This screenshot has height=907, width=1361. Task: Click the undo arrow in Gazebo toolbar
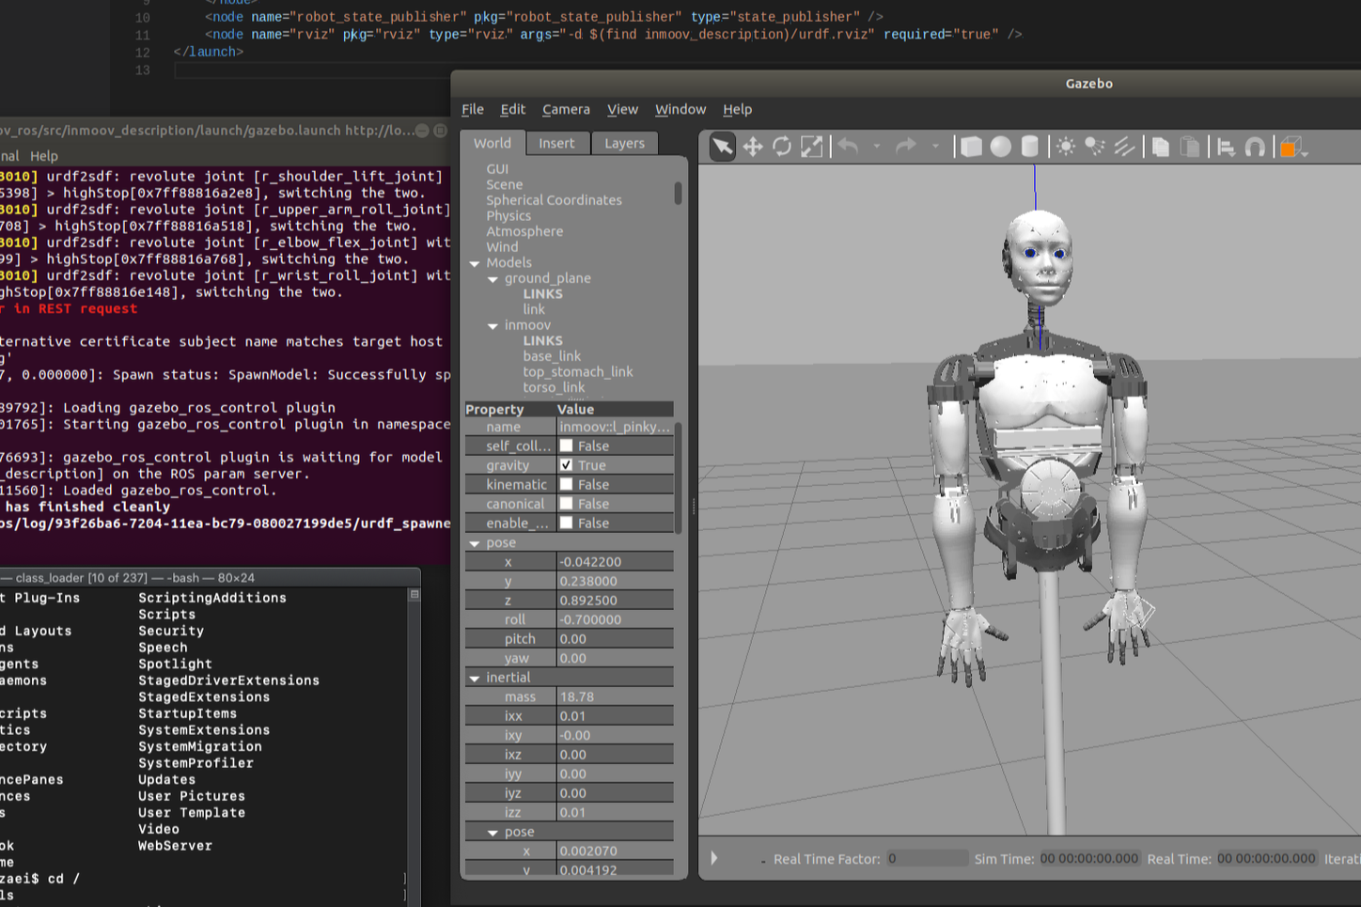[848, 146]
